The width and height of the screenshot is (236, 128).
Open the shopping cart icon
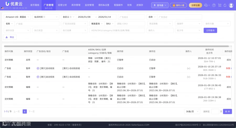219,5
